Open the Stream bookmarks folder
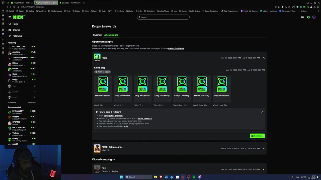 point(76,11)
